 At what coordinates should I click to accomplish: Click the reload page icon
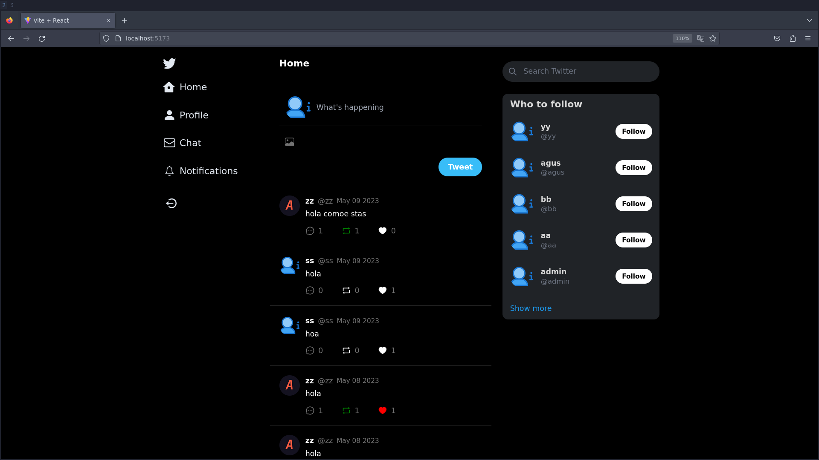41,38
